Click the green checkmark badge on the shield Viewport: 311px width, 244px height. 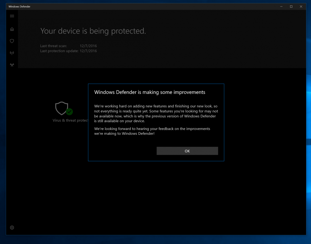(69, 112)
